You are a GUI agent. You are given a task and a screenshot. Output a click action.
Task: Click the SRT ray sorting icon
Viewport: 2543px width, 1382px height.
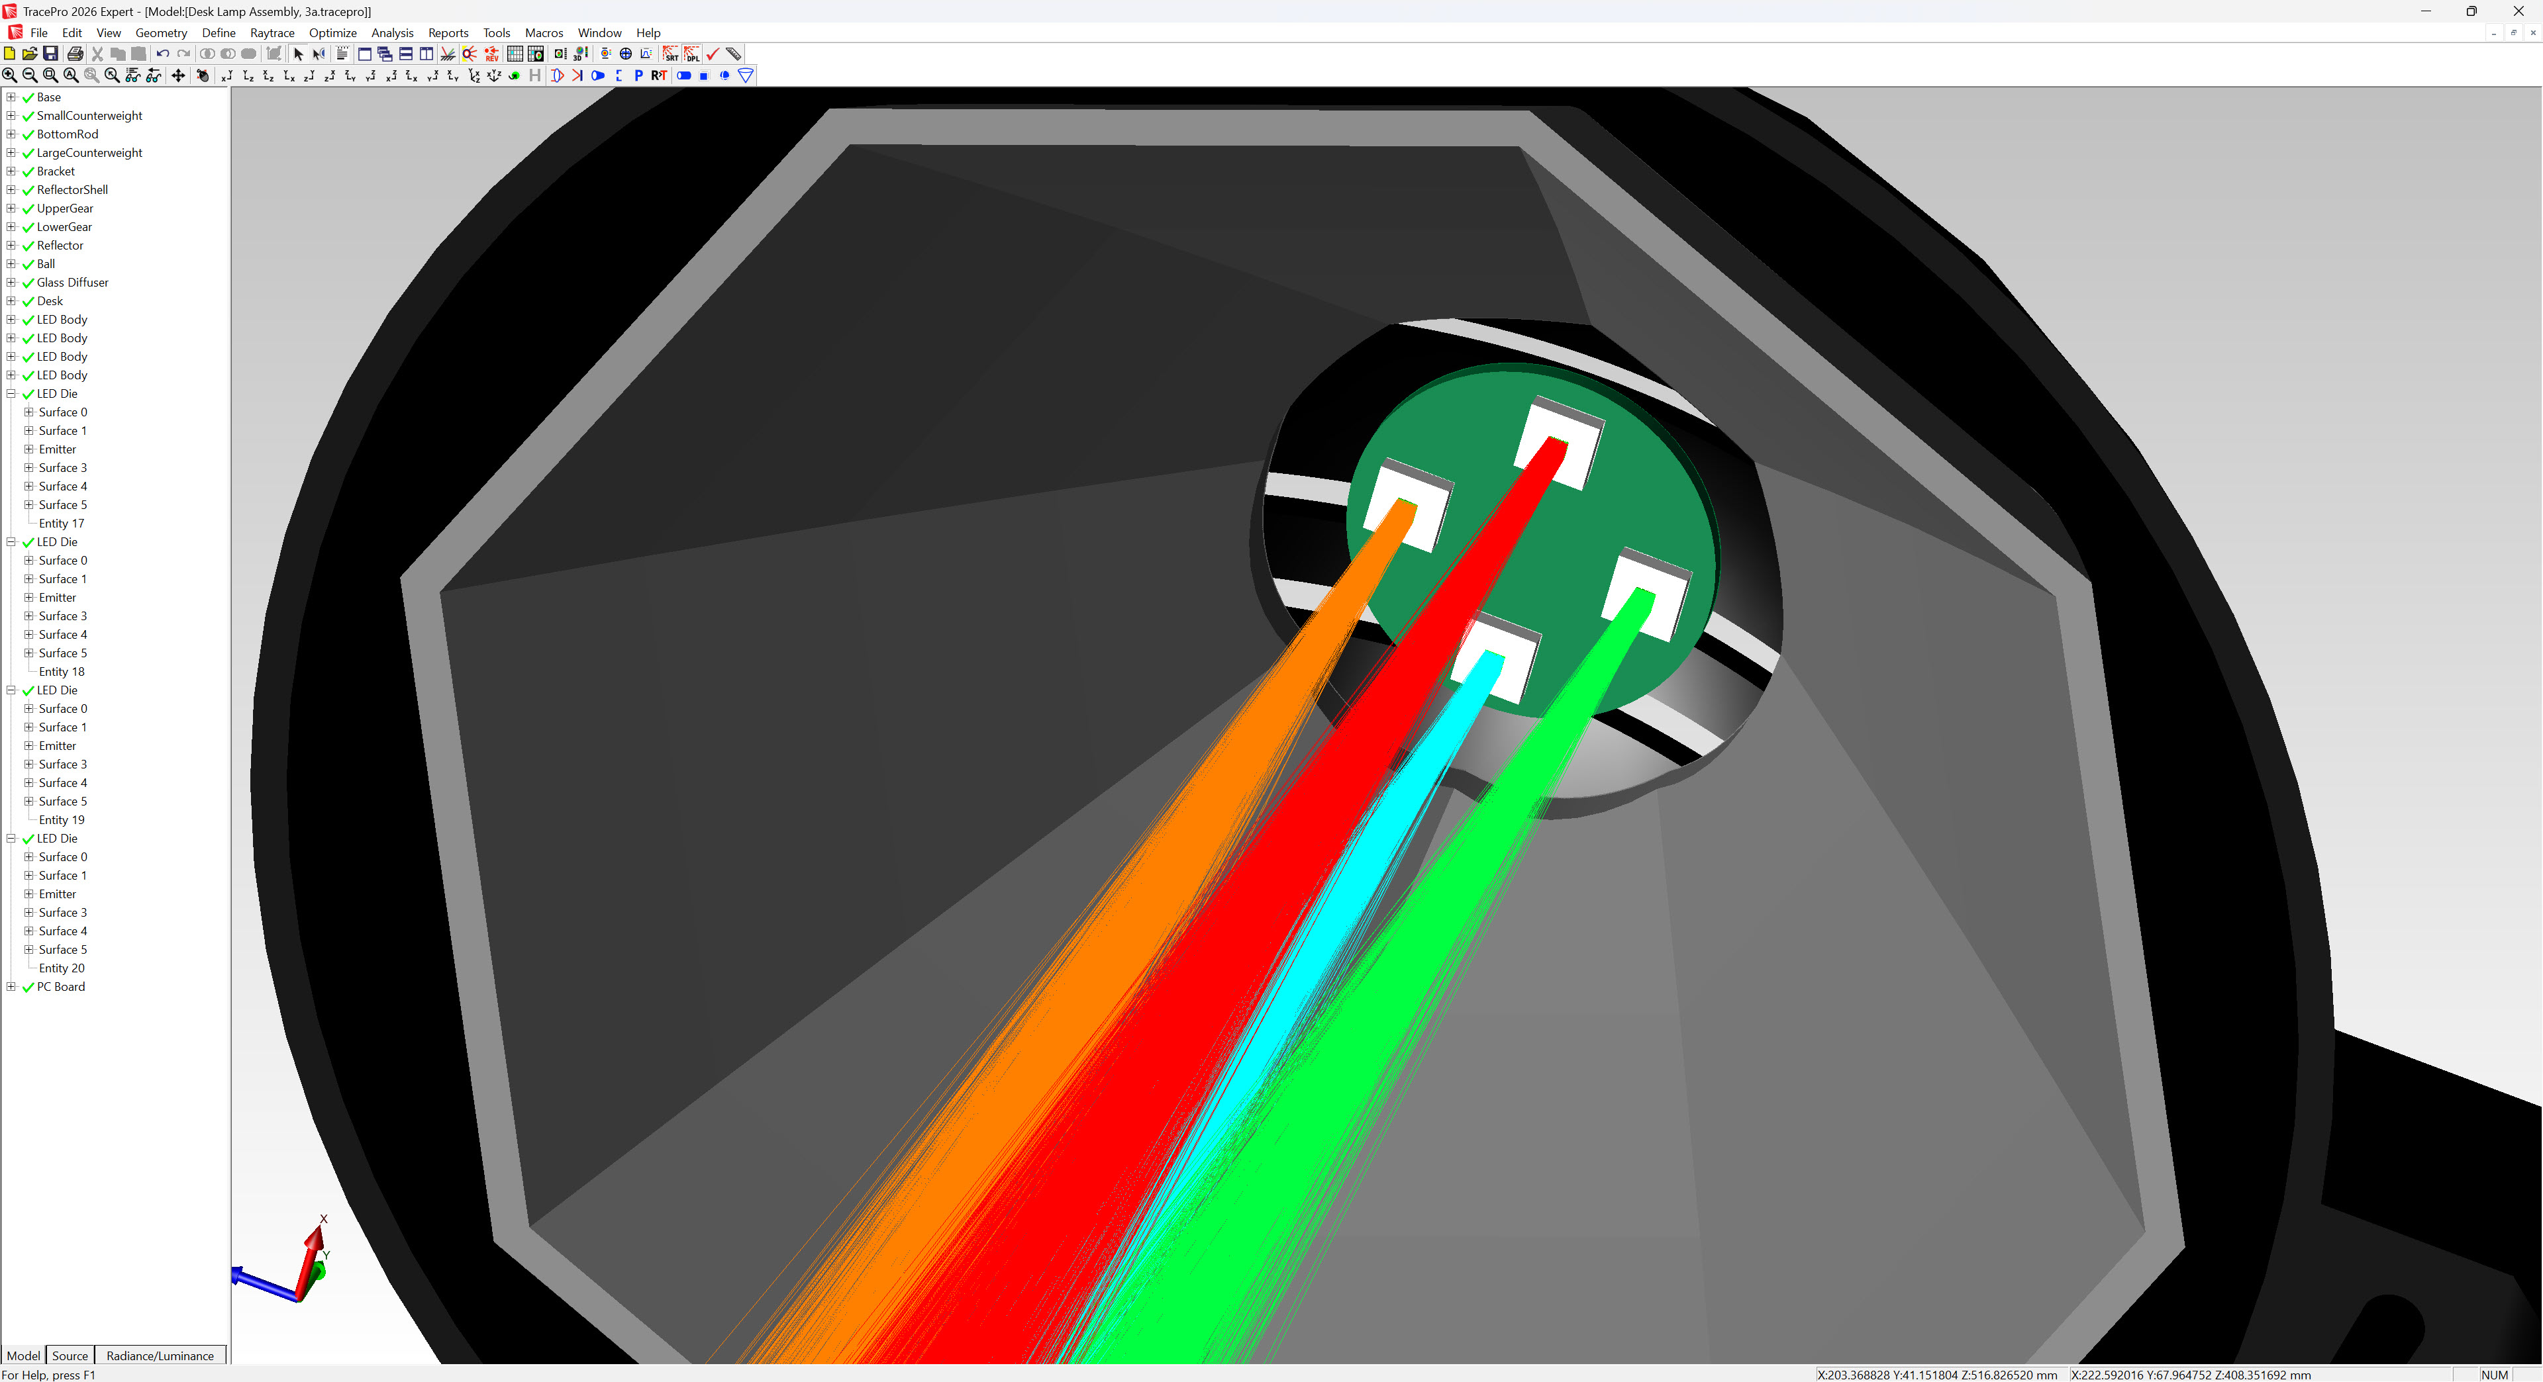pyautogui.click(x=672, y=54)
